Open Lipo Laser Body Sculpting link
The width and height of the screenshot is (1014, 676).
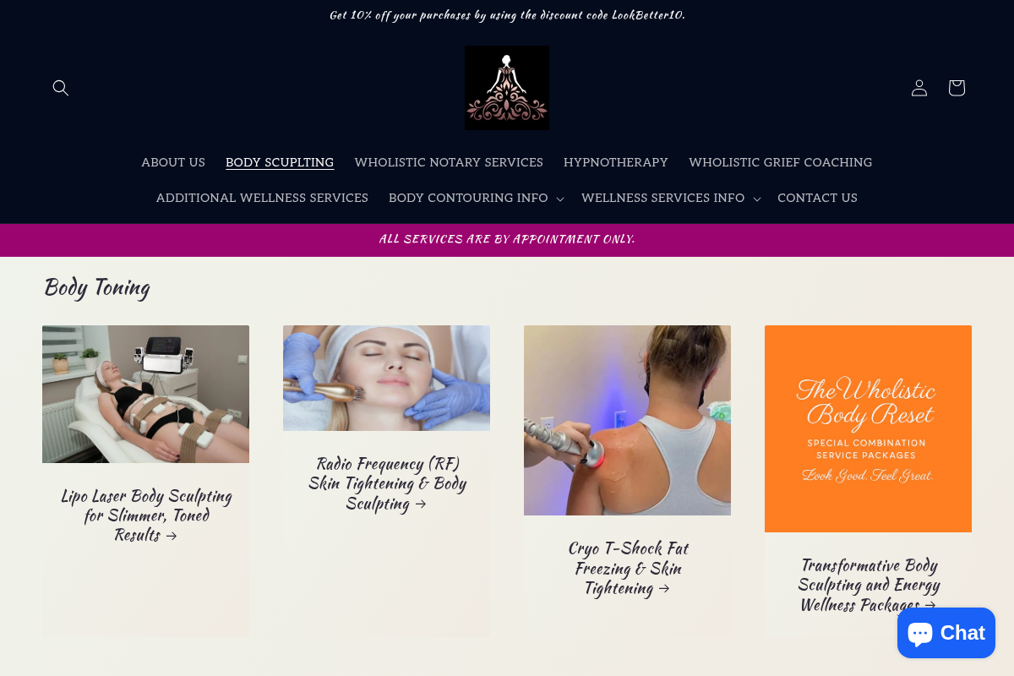(x=146, y=515)
